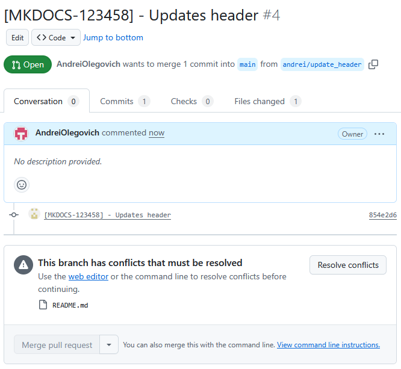The height and width of the screenshot is (369, 401).
Task: Click the conflict warning triangle icon
Action: tap(23, 265)
